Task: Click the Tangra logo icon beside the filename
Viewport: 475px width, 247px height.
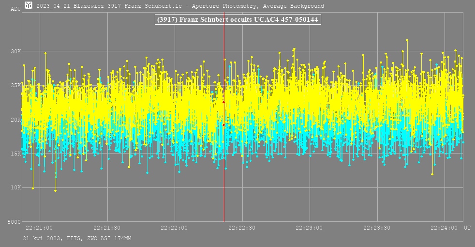Action: 29,5
